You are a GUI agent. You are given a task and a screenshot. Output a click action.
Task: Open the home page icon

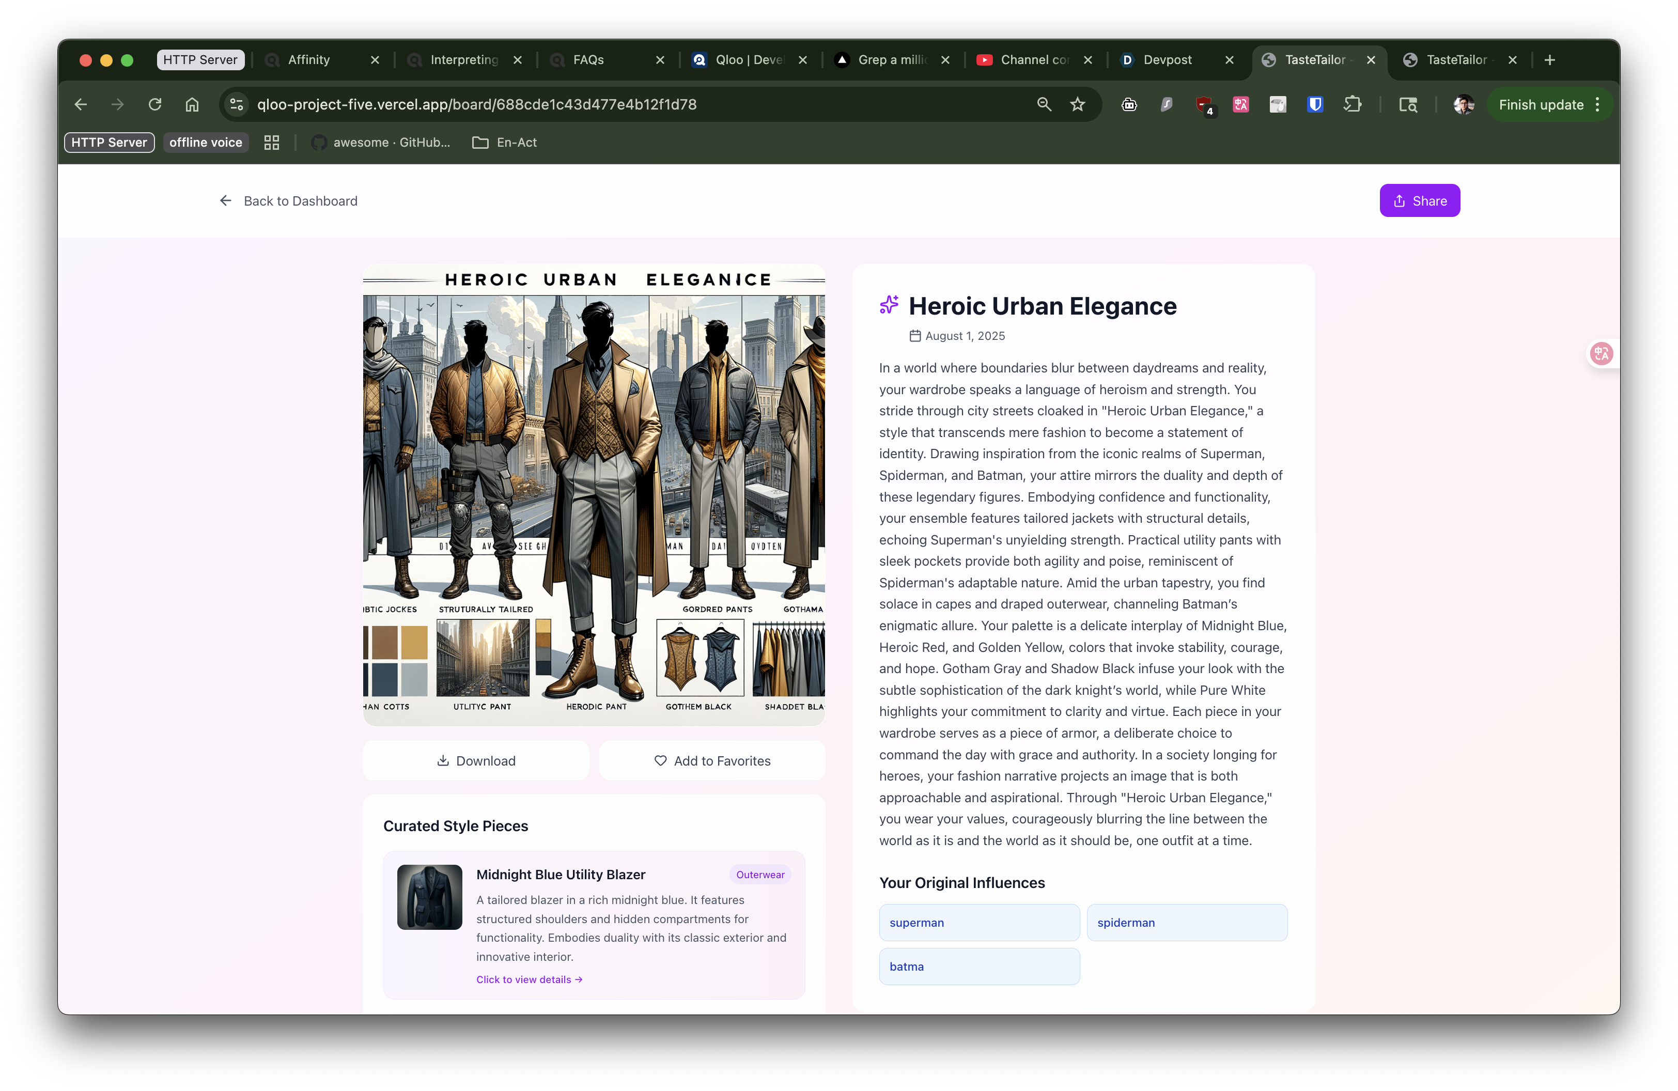[x=192, y=104]
